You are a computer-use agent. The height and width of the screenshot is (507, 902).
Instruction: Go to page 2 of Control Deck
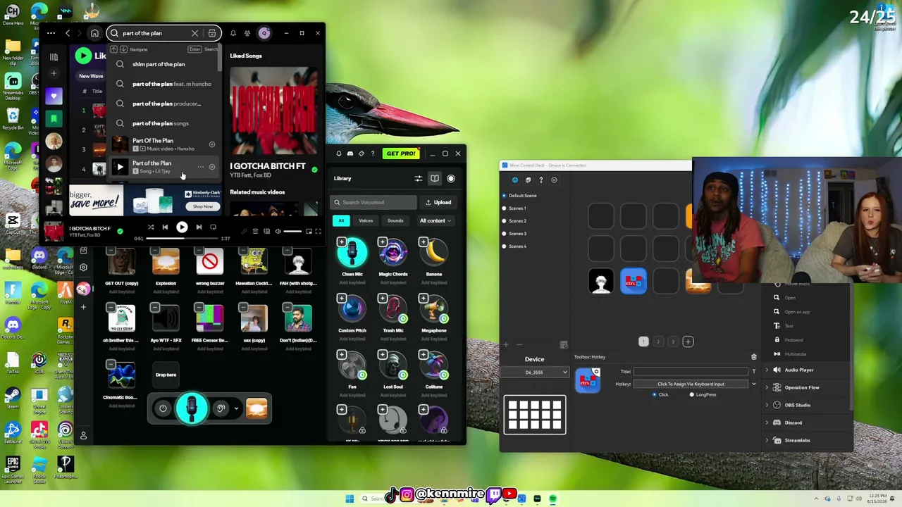(658, 342)
